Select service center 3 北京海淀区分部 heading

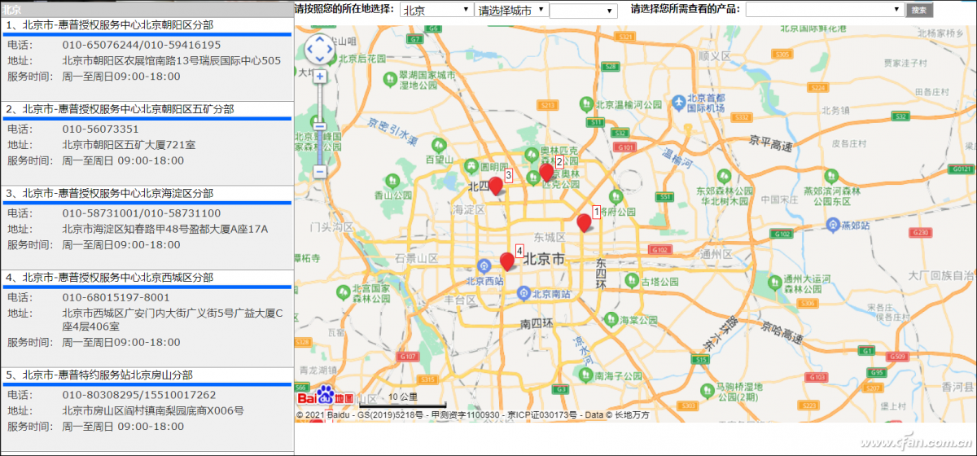coord(110,193)
